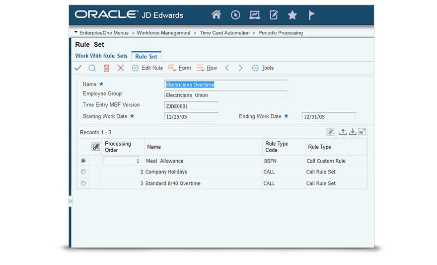Go to Workforce Management breadcrumb
Screen dimensions: 437x265
(x=163, y=33)
